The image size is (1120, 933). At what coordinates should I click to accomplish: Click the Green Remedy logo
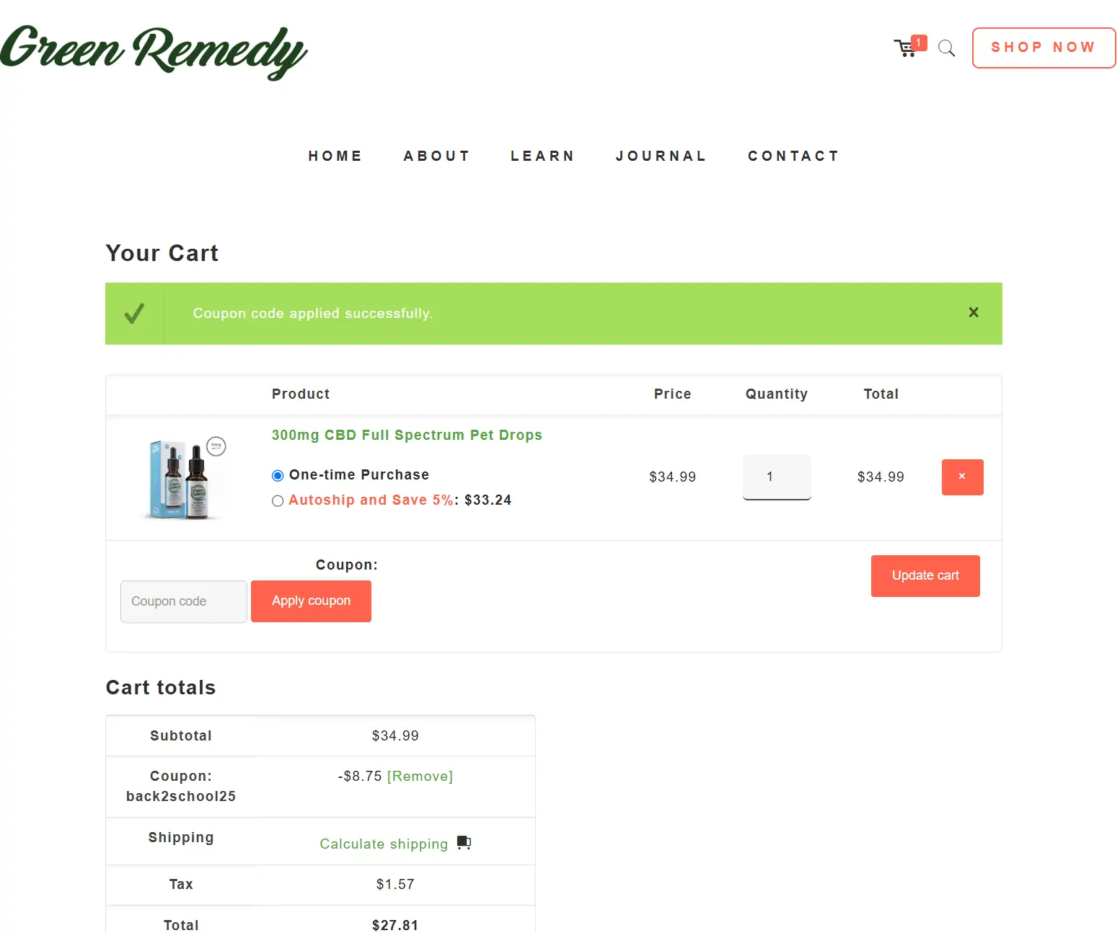[154, 51]
